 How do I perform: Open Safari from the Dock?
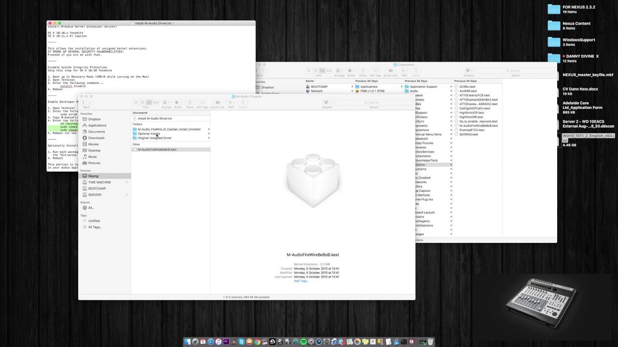pyautogui.click(x=211, y=342)
